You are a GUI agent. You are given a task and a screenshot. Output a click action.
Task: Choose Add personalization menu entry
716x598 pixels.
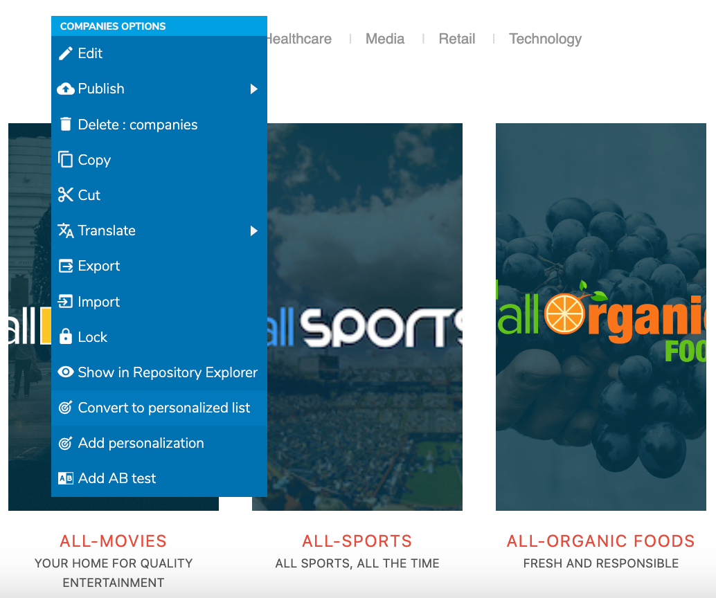(x=141, y=443)
